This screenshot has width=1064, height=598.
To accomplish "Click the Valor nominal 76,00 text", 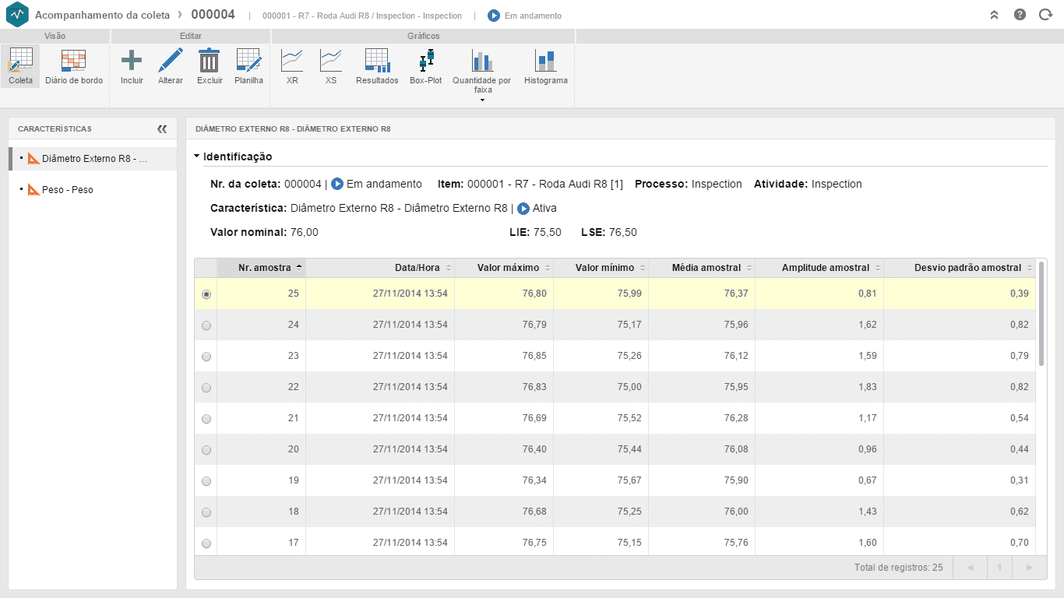I will point(264,232).
